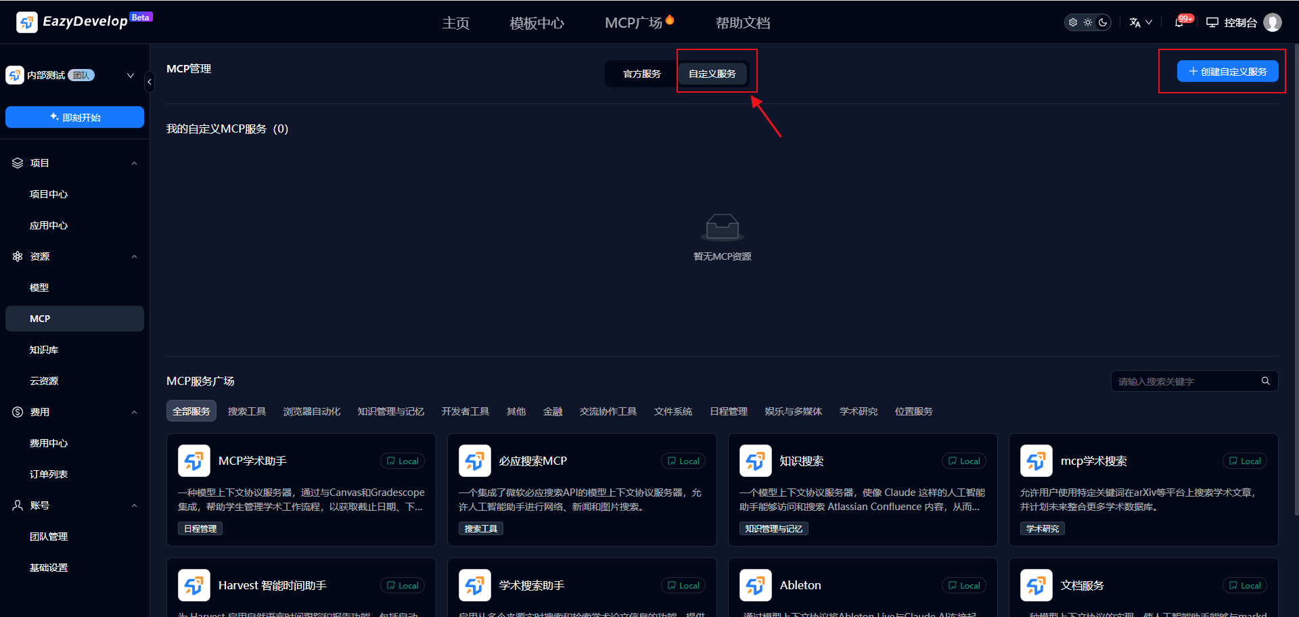Open the 控制台 console link
This screenshot has height=617, width=1299.
[1232, 22]
